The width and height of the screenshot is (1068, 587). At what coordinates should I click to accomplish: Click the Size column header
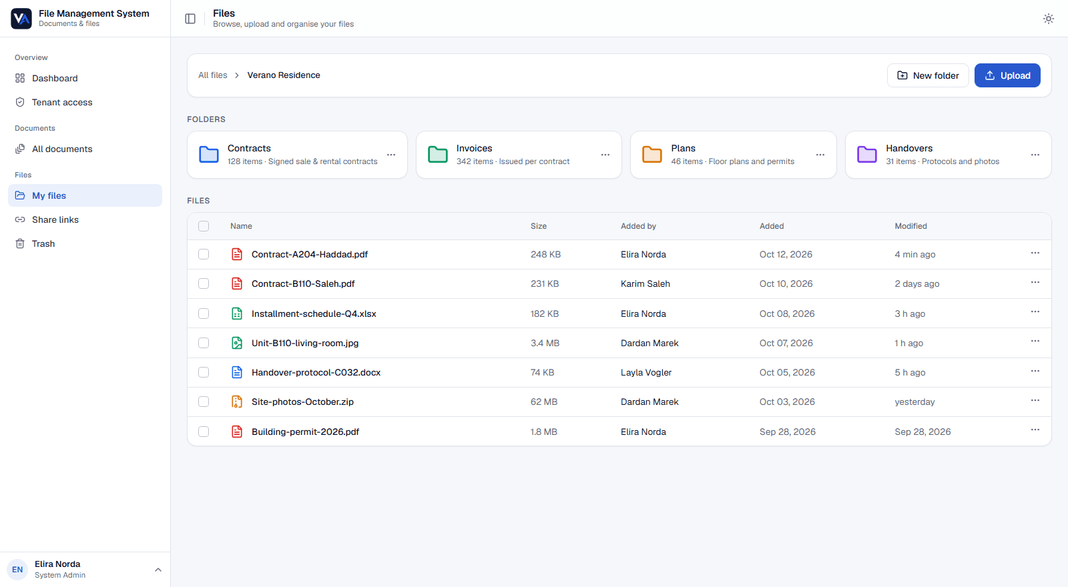[539, 226]
